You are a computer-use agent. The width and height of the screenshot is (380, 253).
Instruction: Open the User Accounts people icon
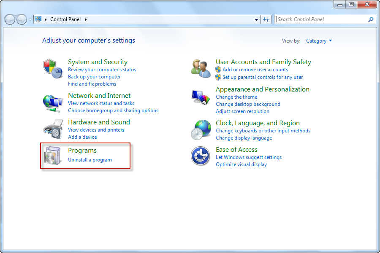(201, 68)
